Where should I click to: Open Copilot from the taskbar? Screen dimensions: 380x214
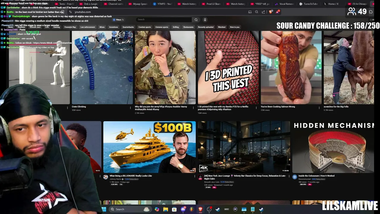click(157, 209)
